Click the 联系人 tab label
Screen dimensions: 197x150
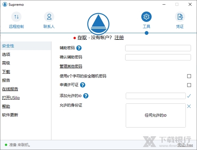[49, 27]
